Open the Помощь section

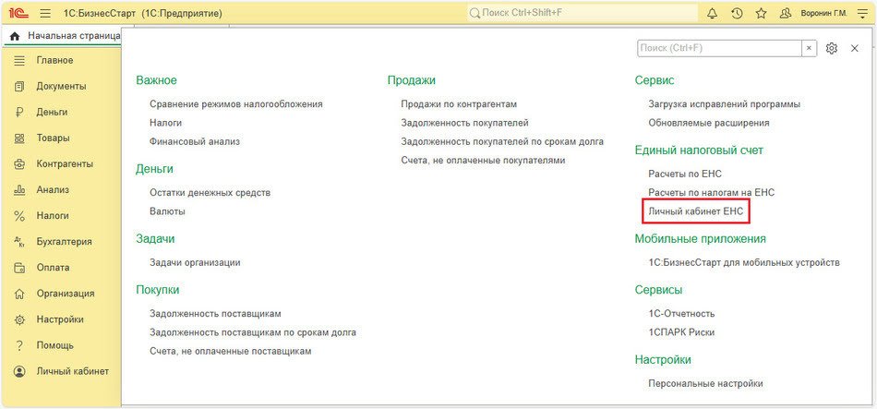(54, 345)
